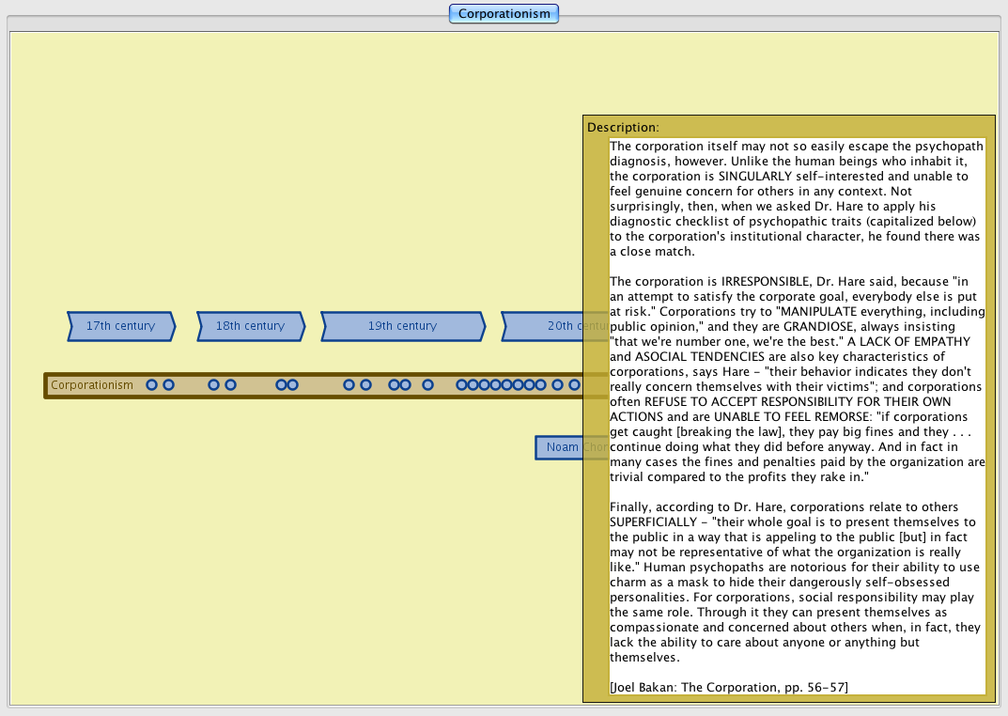
Task: Select first marker below the 19th century arrow
Action: (349, 385)
